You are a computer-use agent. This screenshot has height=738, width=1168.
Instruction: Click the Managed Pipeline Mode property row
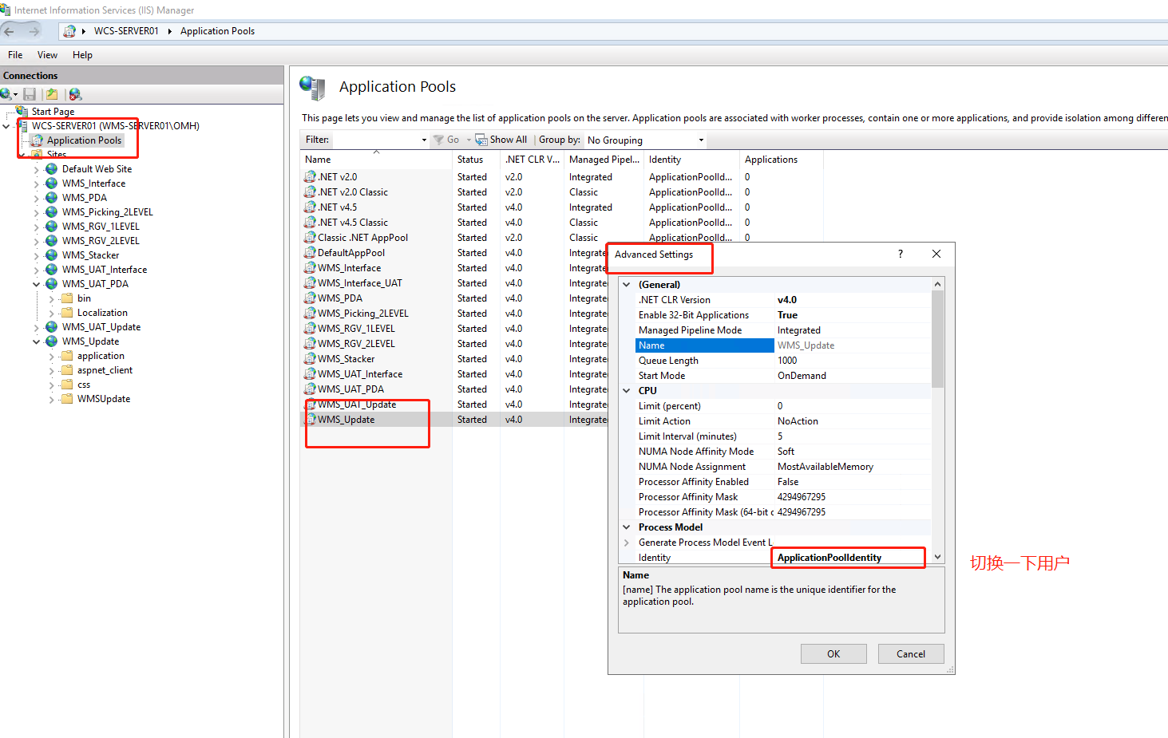pos(783,330)
